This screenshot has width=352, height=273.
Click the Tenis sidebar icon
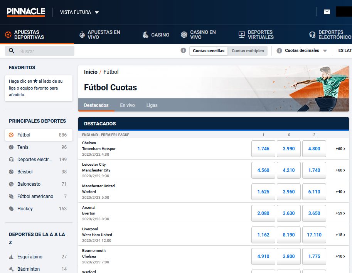click(11, 147)
